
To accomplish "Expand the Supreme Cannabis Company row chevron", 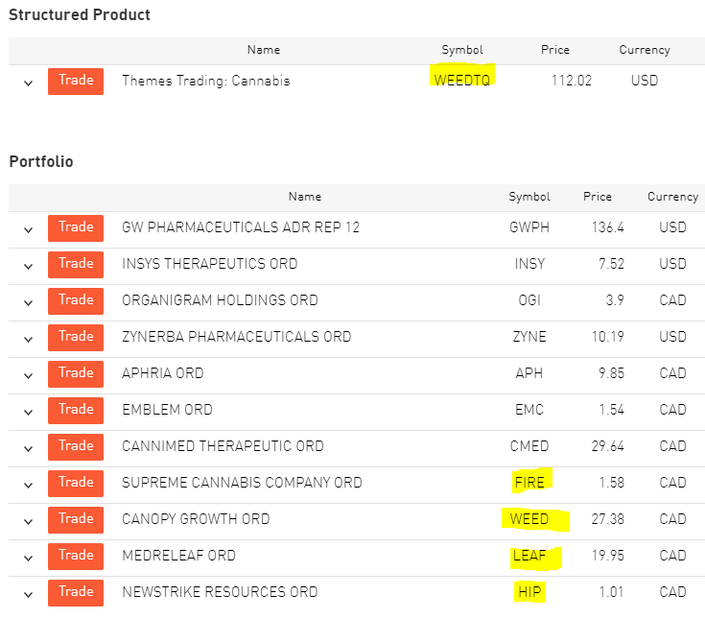I will pos(29,485).
